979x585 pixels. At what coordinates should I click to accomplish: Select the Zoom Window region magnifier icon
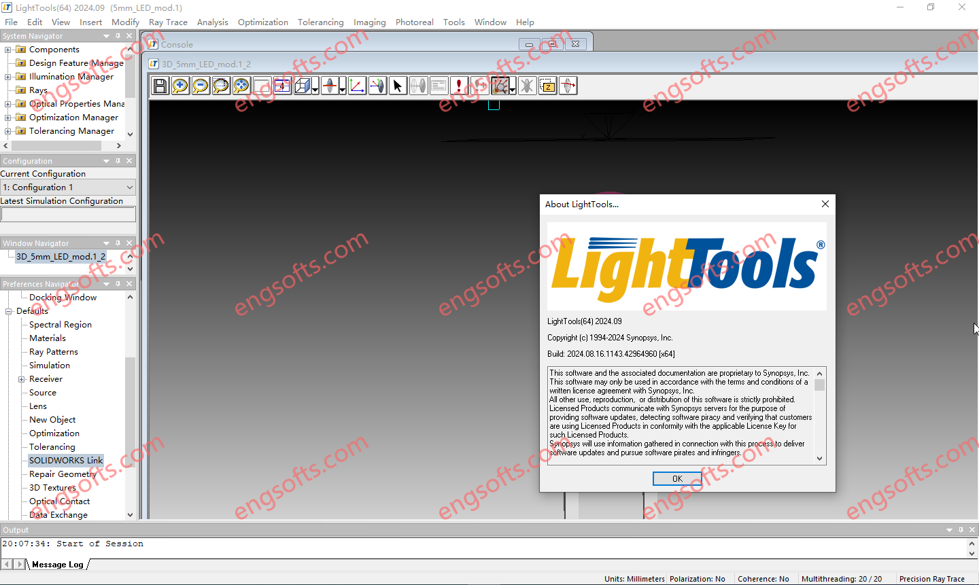pos(221,86)
